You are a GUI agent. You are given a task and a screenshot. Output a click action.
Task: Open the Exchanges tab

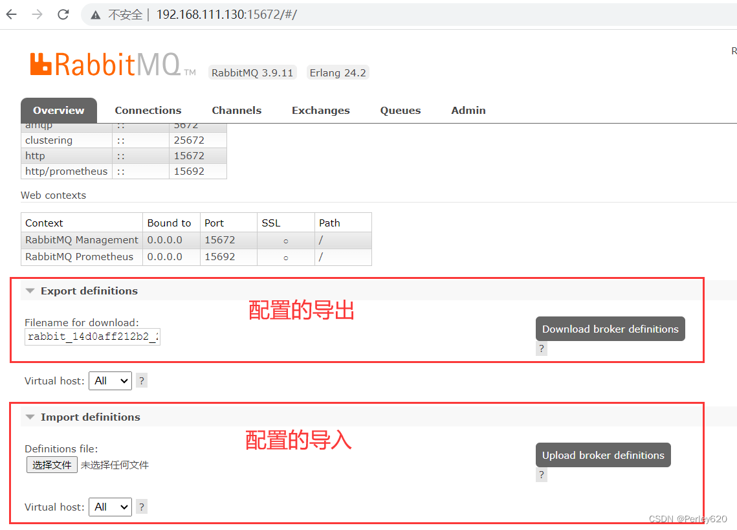click(x=321, y=111)
